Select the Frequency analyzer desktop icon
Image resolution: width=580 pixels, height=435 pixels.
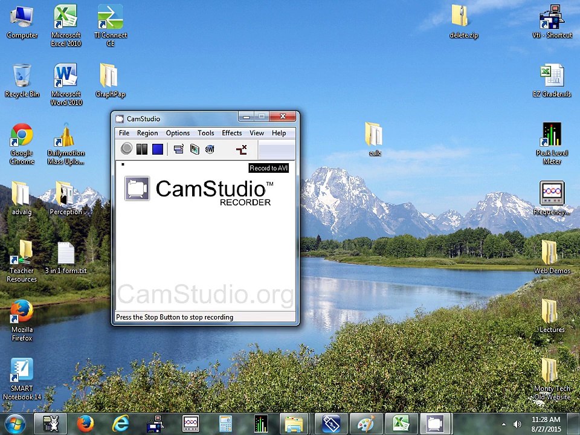[552, 198]
